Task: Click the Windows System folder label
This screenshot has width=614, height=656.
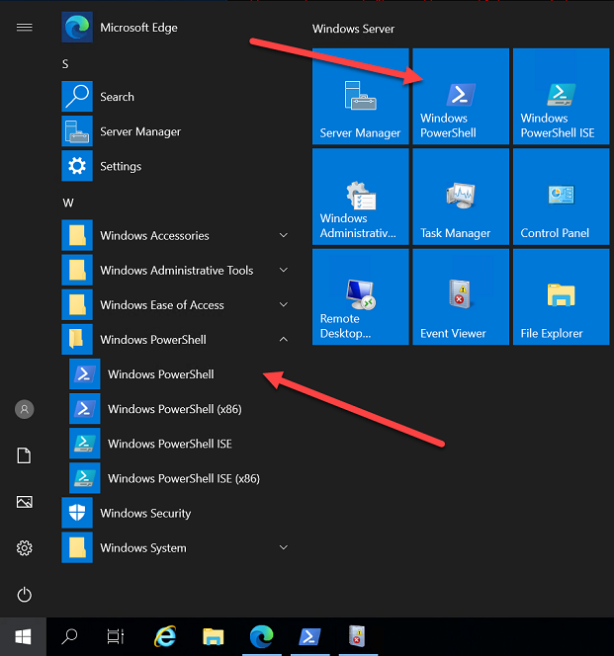Action: 143,548
